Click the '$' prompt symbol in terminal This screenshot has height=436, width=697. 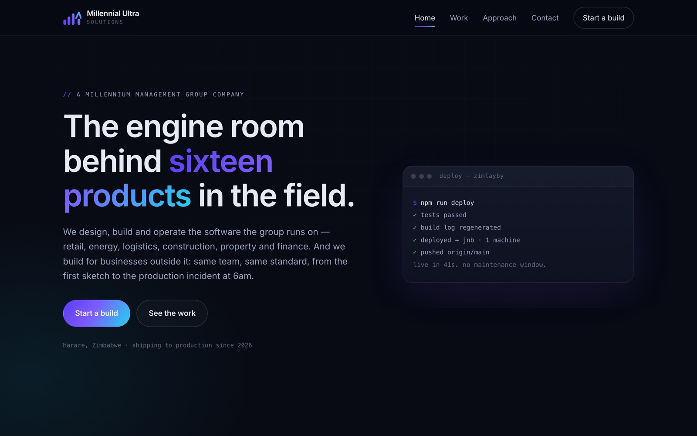tap(415, 203)
